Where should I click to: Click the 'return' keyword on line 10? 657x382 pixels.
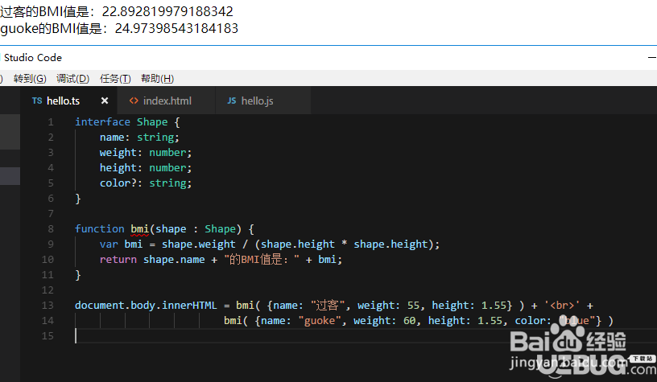coord(118,260)
